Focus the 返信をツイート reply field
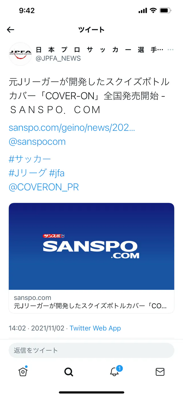The image size is (183, 397). [x=91, y=350]
